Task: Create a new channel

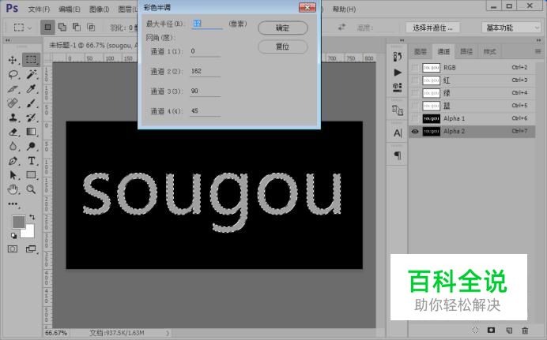Action: point(508,330)
